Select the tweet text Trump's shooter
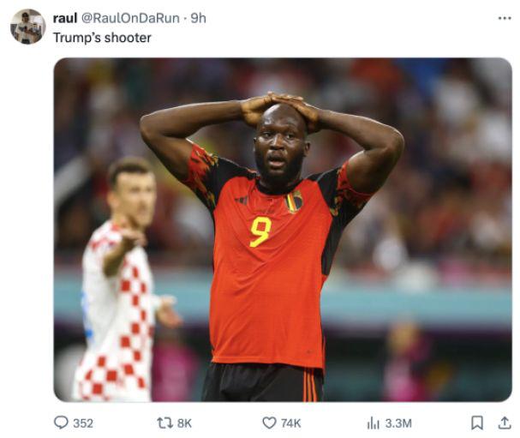 tap(102, 38)
